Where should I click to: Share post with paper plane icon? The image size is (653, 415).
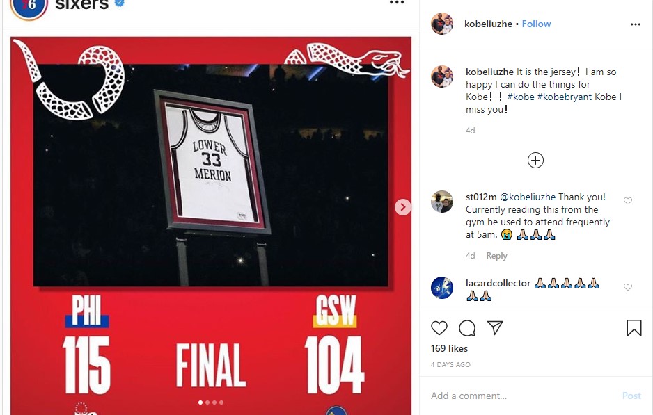[x=495, y=328]
